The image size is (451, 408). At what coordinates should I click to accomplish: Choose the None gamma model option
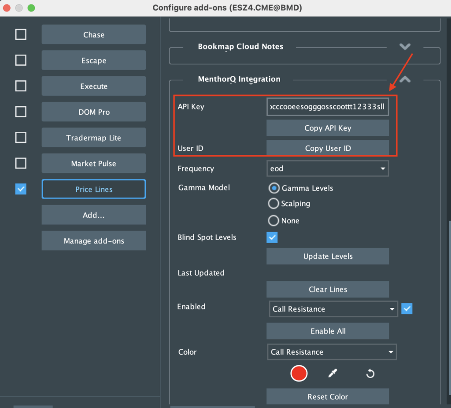[x=273, y=221]
